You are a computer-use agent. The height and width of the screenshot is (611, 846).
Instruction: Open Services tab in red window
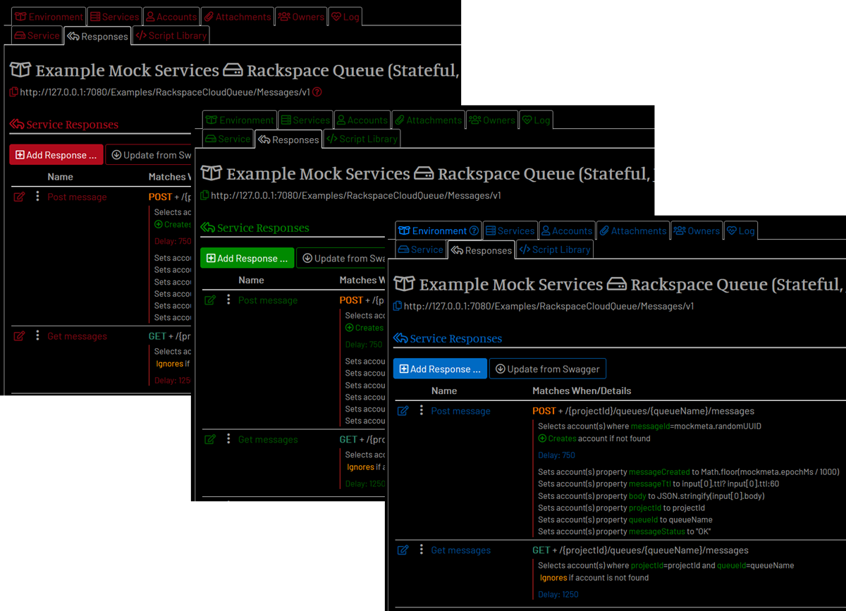(114, 16)
